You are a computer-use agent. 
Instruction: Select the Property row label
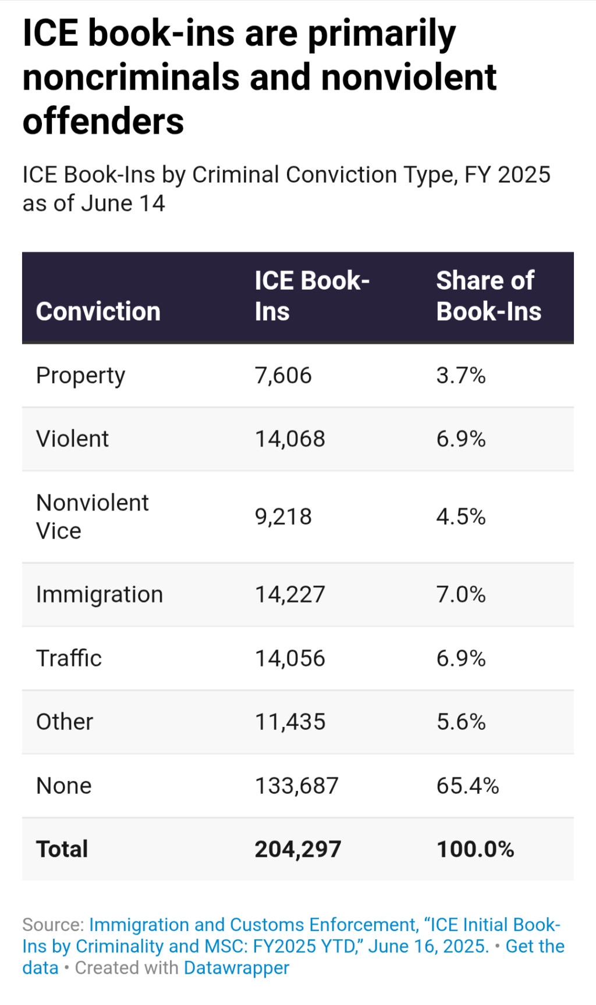[80, 376]
